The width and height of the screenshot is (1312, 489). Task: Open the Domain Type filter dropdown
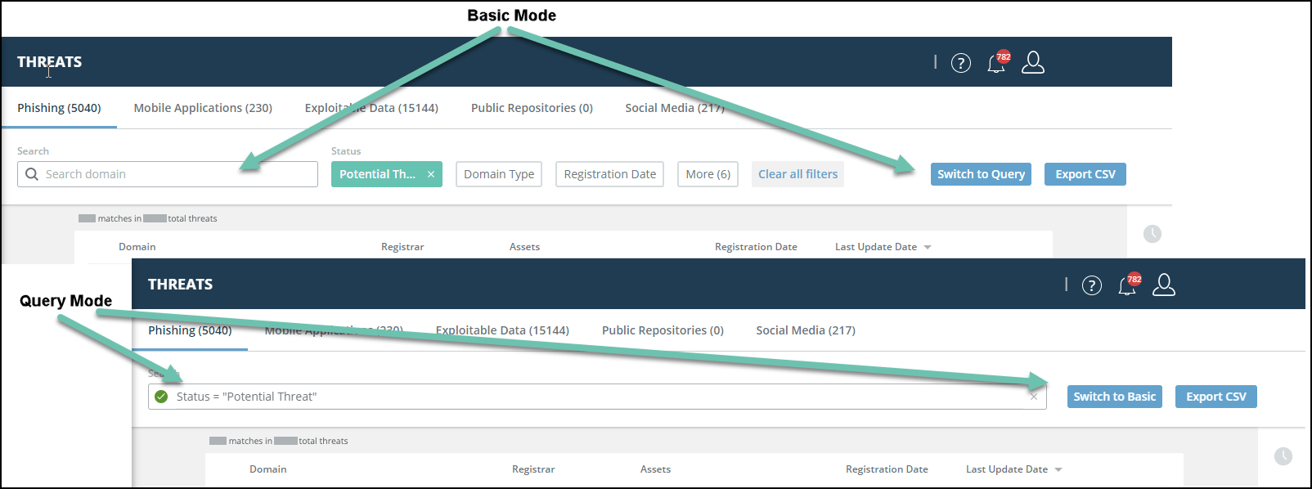[499, 174]
